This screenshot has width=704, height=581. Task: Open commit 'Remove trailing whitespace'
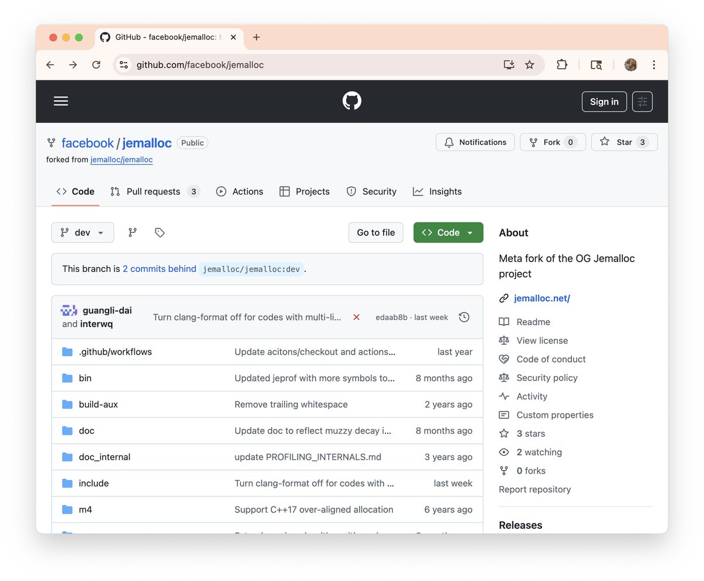pyautogui.click(x=291, y=404)
